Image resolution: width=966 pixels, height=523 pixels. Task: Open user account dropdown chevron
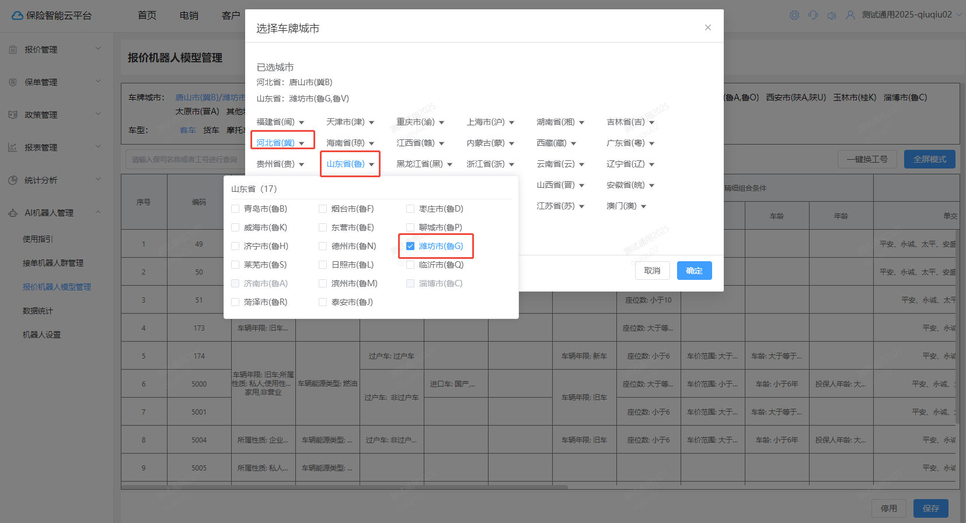[958, 15]
